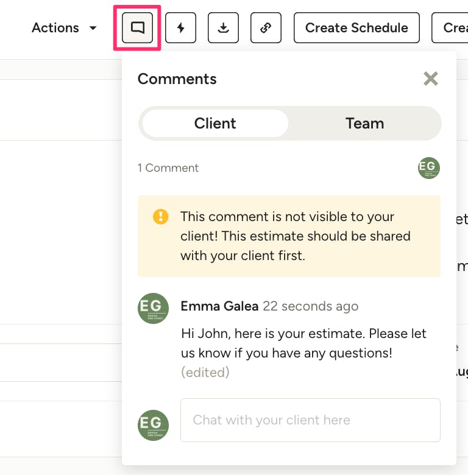Click the chain link icon button
468x475 pixels.
(266, 28)
